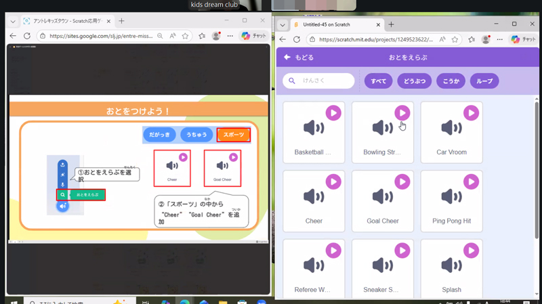Open Copilot チャット in Scratch browser
Screen dimensions: 542x304
(522, 40)
